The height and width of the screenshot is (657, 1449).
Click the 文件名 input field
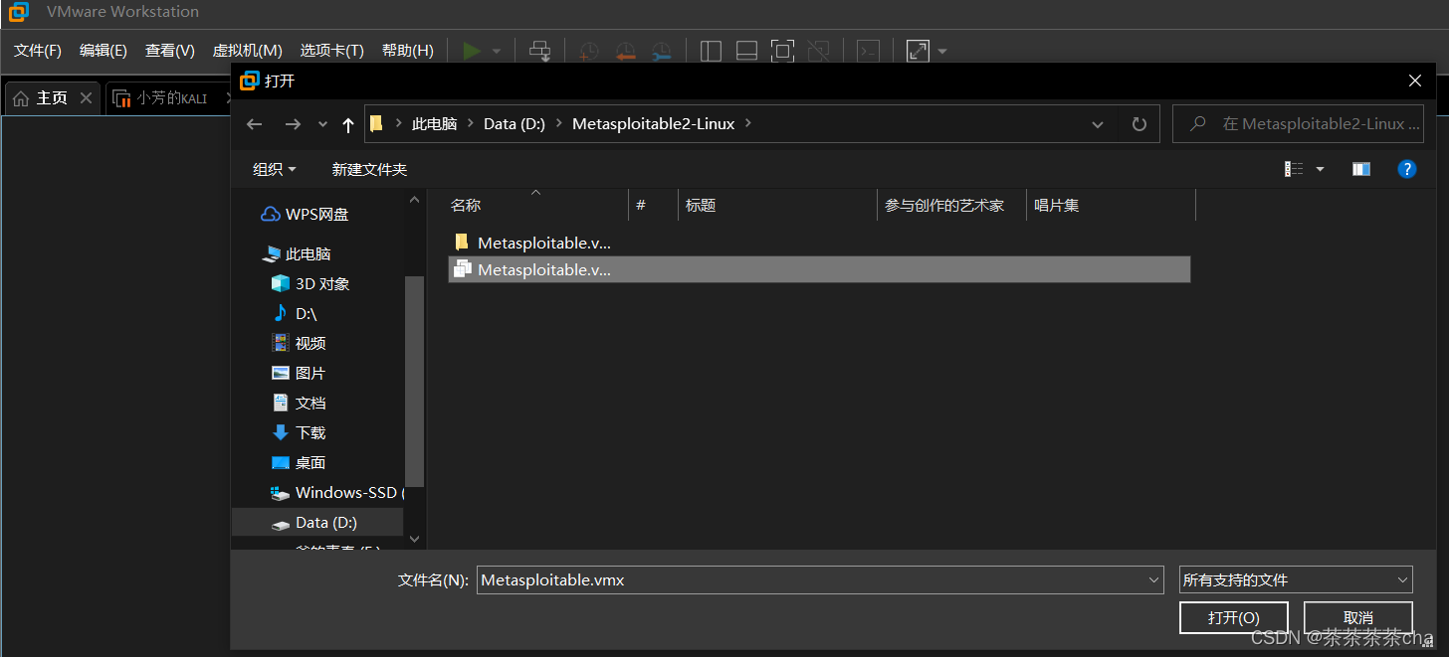[820, 579]
